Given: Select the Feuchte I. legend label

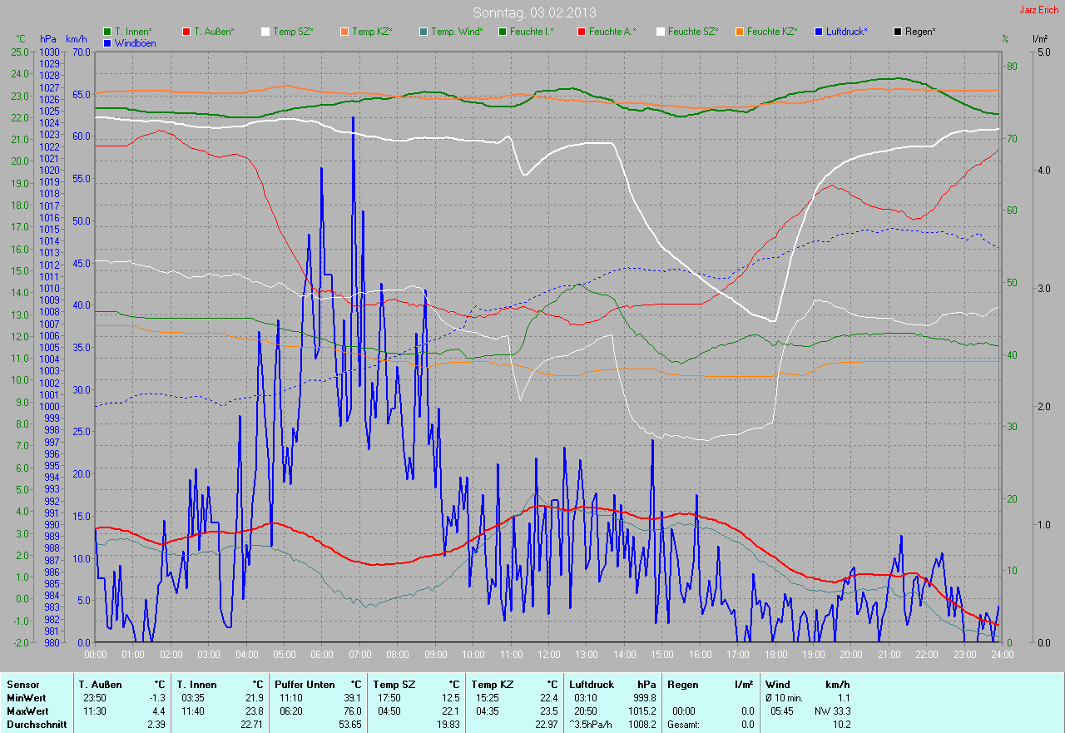Looking at the screenshot, I should click(x=532, y=32).
